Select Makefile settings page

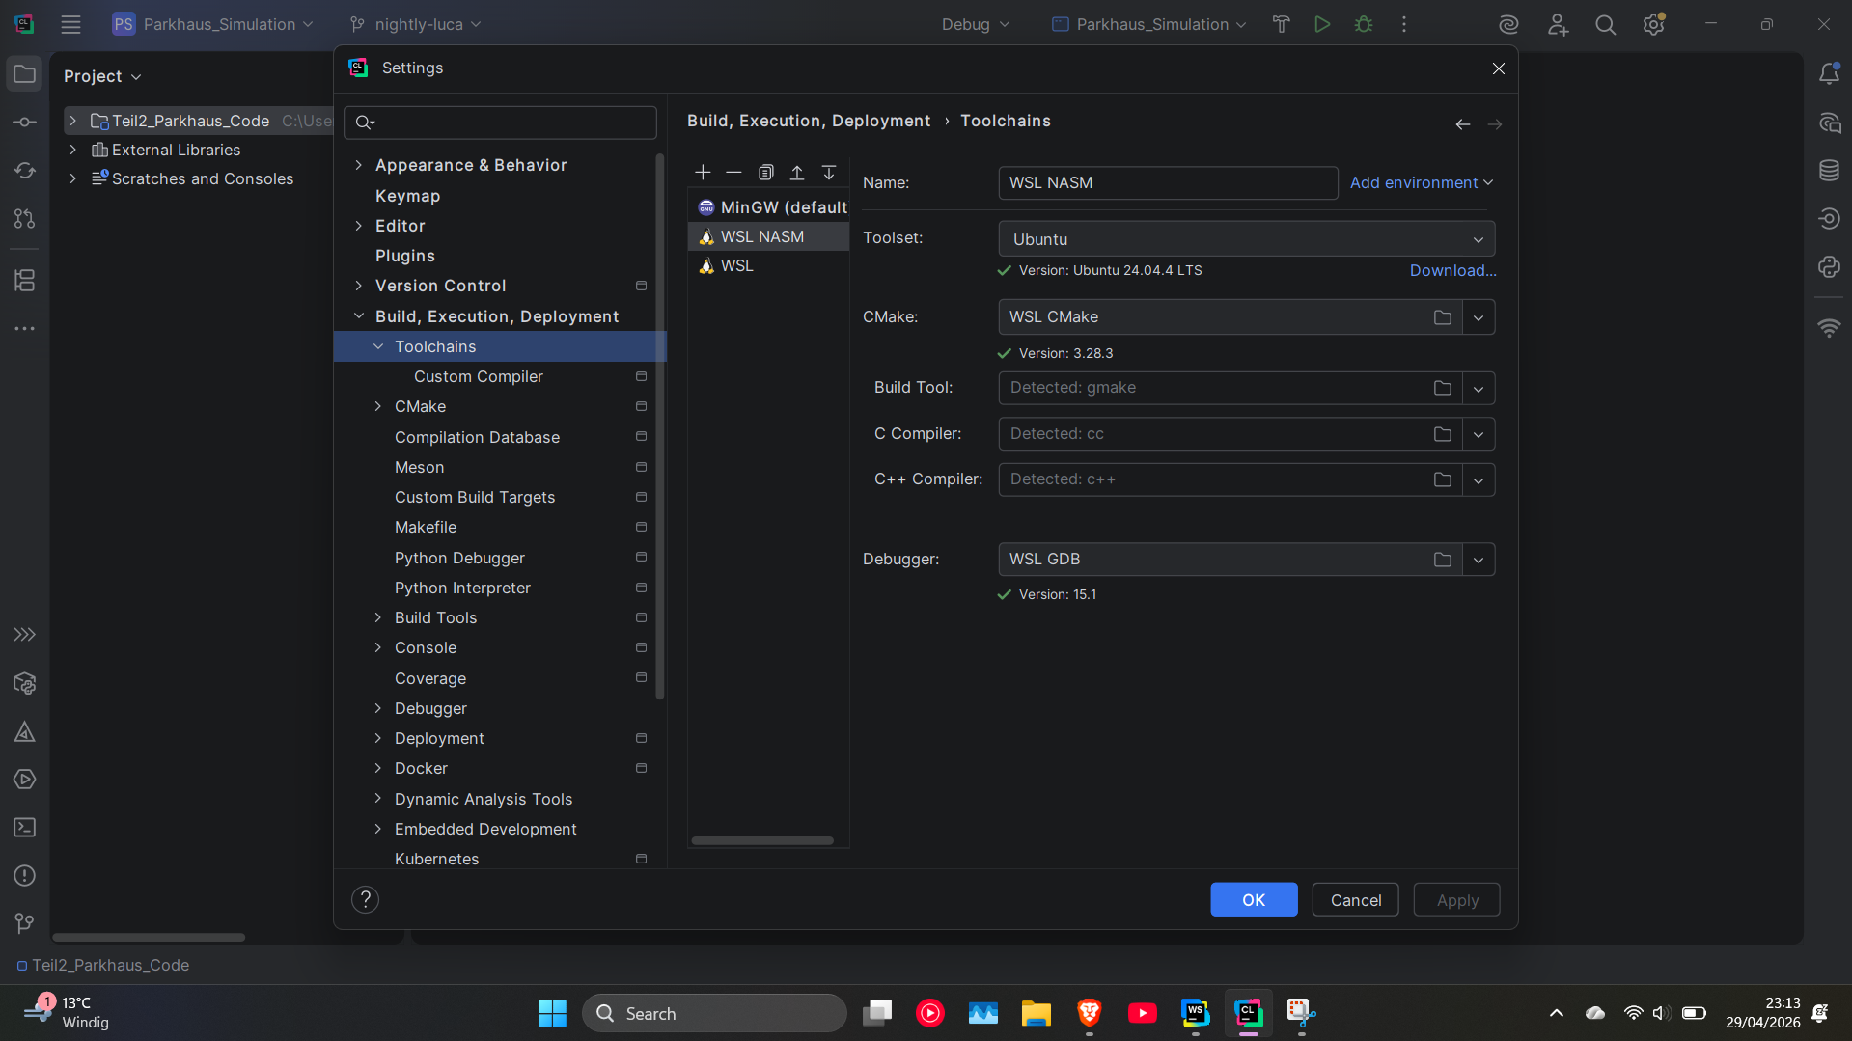pyautogui.click(x=425, y=527)
